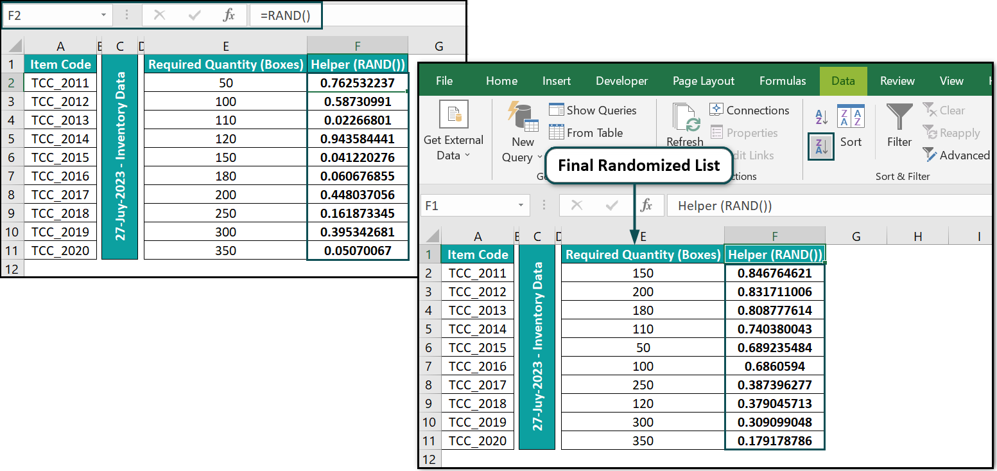Click Show Queries in the ribbon
997x471 pixels.
[x=593, y=110]
